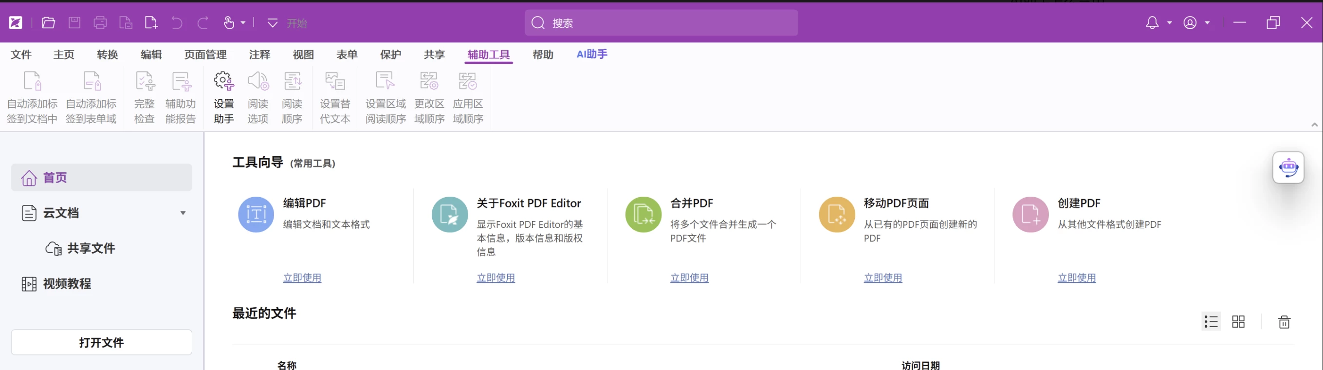
Task: Click the 合并PDF circular icon
Action: (643, 215)
